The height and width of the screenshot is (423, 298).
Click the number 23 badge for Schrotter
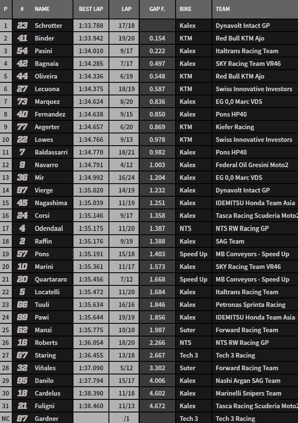tap(22, 25)
